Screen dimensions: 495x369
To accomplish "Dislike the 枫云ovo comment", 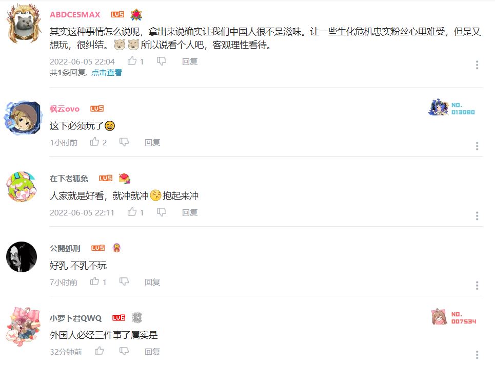I will [124, 142].
